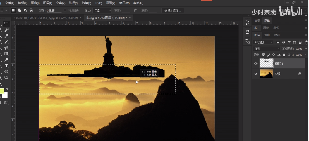The height and width of the screenshot is (141, 309).
Task: Filter layers by pixel layers
Action: point(278,42)
